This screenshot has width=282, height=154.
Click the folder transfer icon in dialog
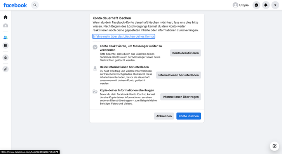point(95,91)
